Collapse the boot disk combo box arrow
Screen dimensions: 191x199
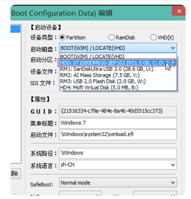point(173,48)
